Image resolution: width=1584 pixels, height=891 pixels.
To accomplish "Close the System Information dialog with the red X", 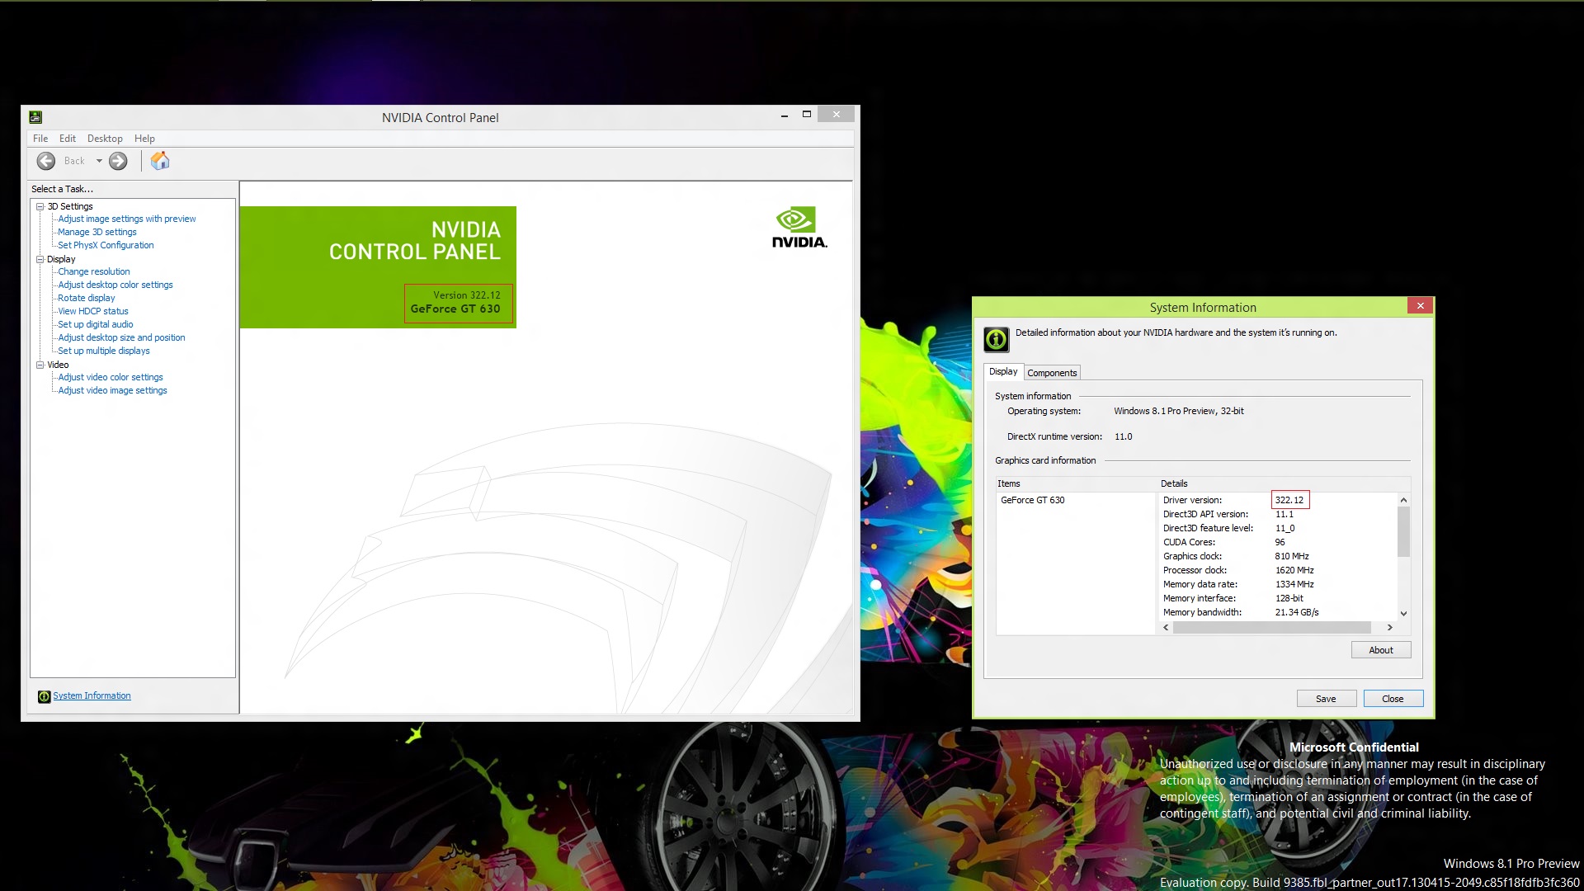I will click(x=1420, y=306).
